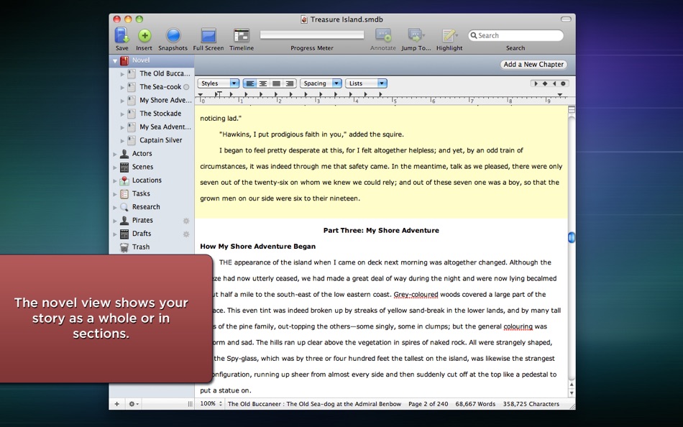Click the Save toolbar icon

[x=122, y=35]
